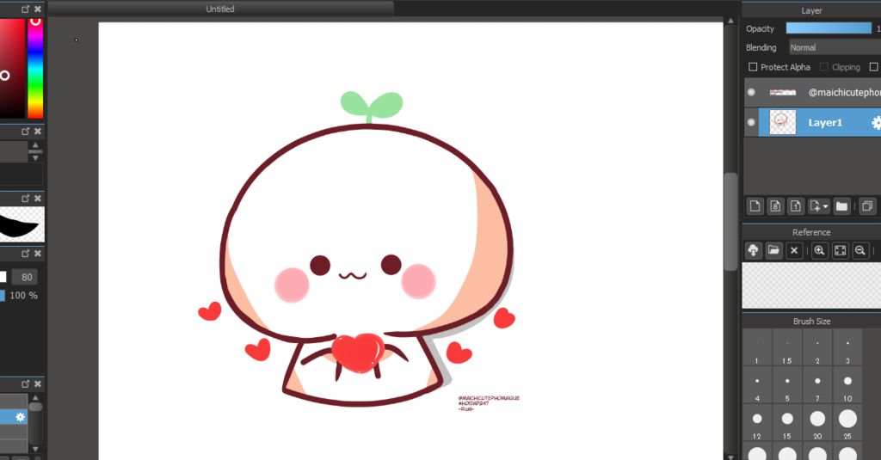Close the color panel

(x=38, y=9)
